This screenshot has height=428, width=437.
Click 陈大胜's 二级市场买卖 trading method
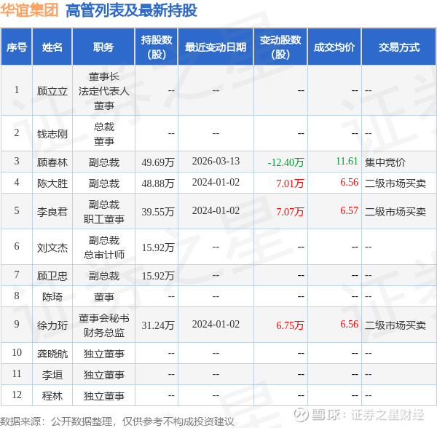(x=395, y=183)
